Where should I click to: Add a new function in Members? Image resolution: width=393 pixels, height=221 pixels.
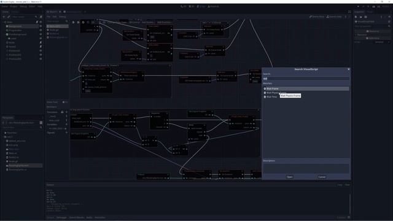(x=66, y=112)
